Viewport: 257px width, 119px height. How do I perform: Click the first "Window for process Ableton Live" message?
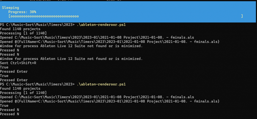[71, 46]
